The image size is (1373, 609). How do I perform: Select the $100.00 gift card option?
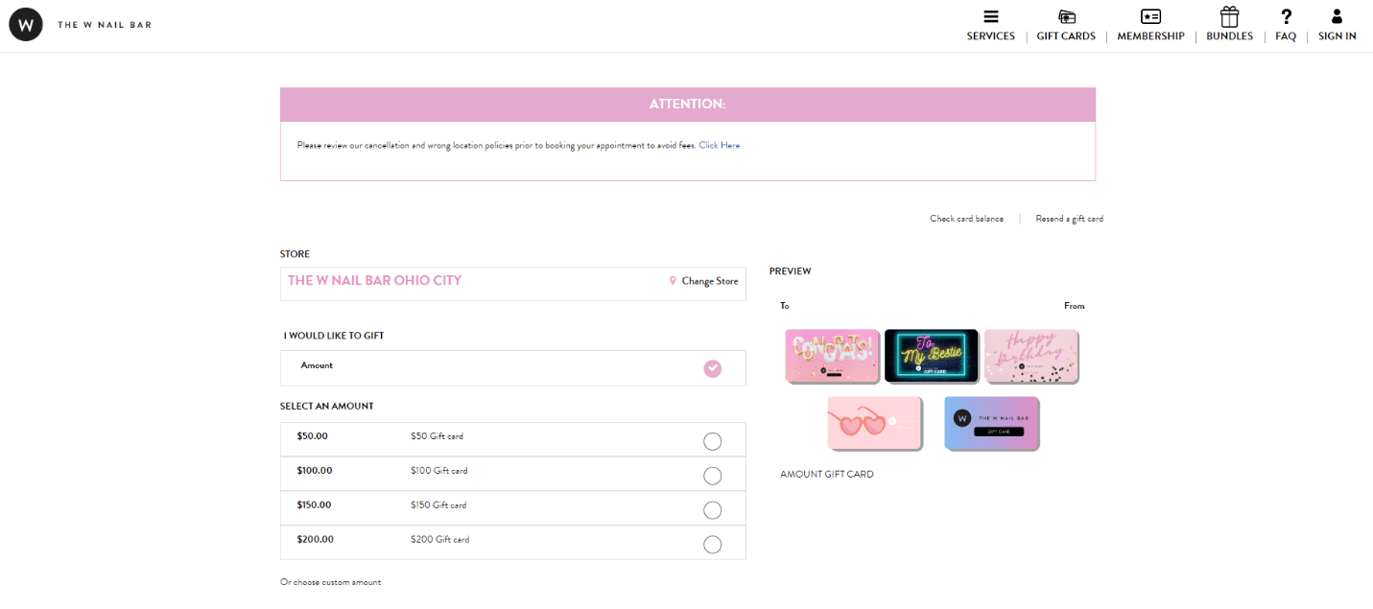pyautogui.click(x=712, y=475)
